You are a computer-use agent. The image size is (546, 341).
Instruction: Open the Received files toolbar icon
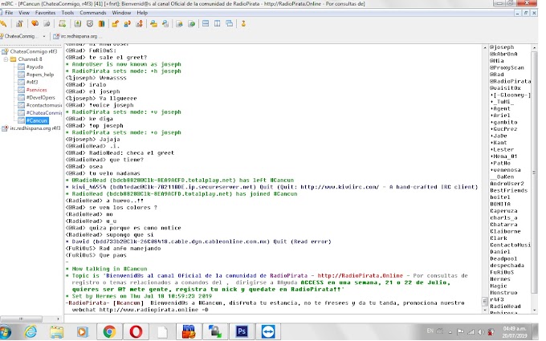coord(153,23)
